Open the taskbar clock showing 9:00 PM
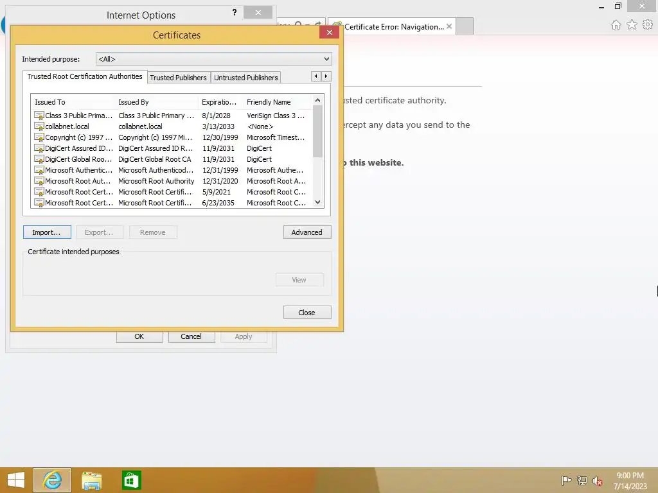This screenshot has width=658, height=493. (x=630, y=476)
